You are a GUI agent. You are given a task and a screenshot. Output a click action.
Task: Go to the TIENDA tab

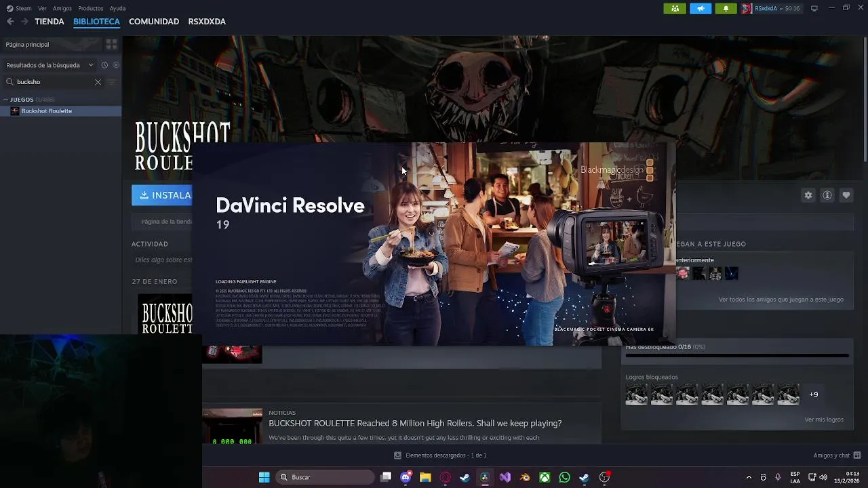click(50, 22)
